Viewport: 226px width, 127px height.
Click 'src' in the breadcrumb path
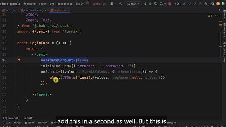52,4
